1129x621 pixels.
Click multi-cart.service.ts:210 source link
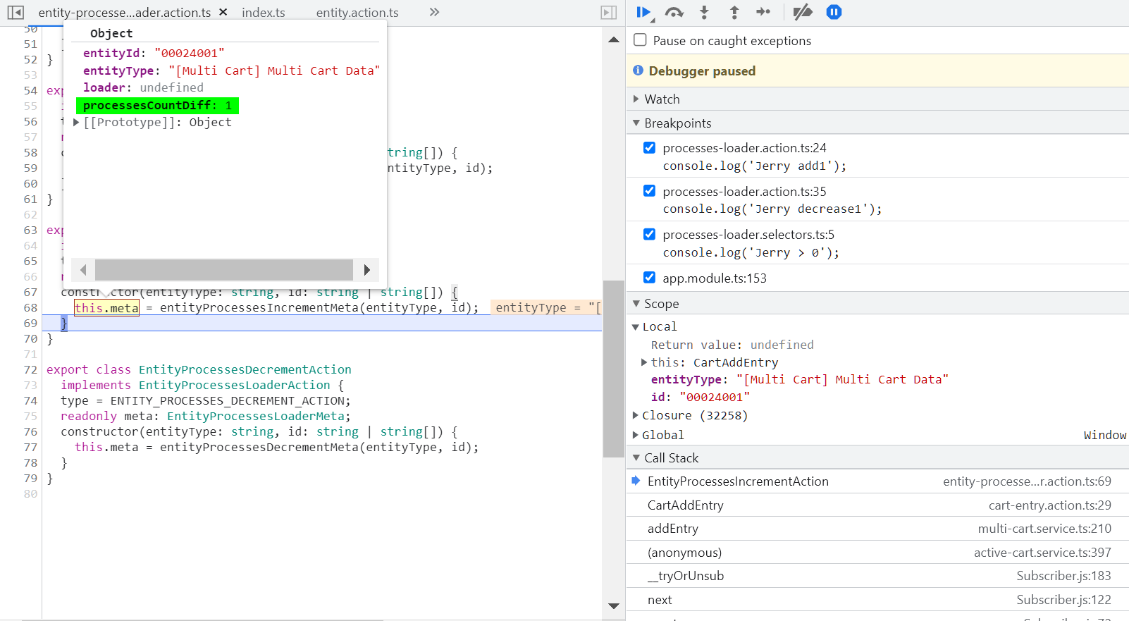click(x=1044, y=529)
